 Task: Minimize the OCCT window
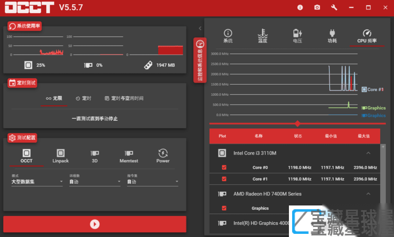(x=351, y=7)
